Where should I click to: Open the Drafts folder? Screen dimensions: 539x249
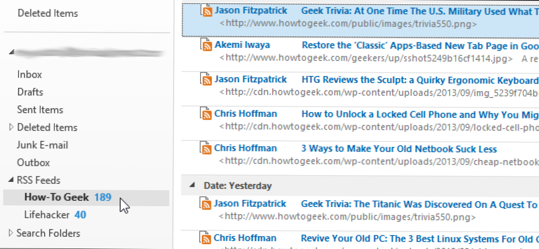pos(30,92)
